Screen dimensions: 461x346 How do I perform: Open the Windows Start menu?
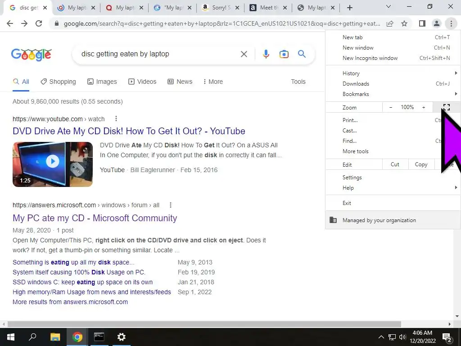pyautogui.click(x=11, y=337)
